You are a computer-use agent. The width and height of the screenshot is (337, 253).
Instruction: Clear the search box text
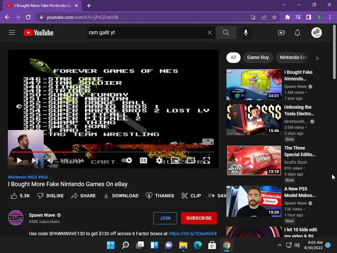210,33
